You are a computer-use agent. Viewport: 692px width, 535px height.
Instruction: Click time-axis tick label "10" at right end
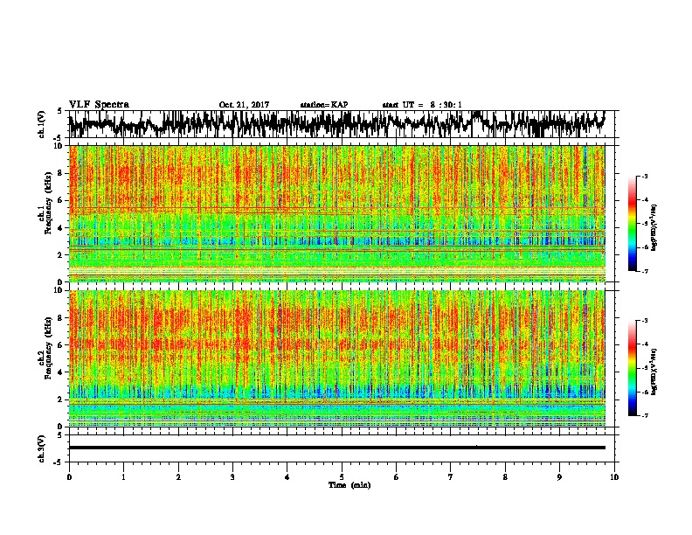pos(614,477)
